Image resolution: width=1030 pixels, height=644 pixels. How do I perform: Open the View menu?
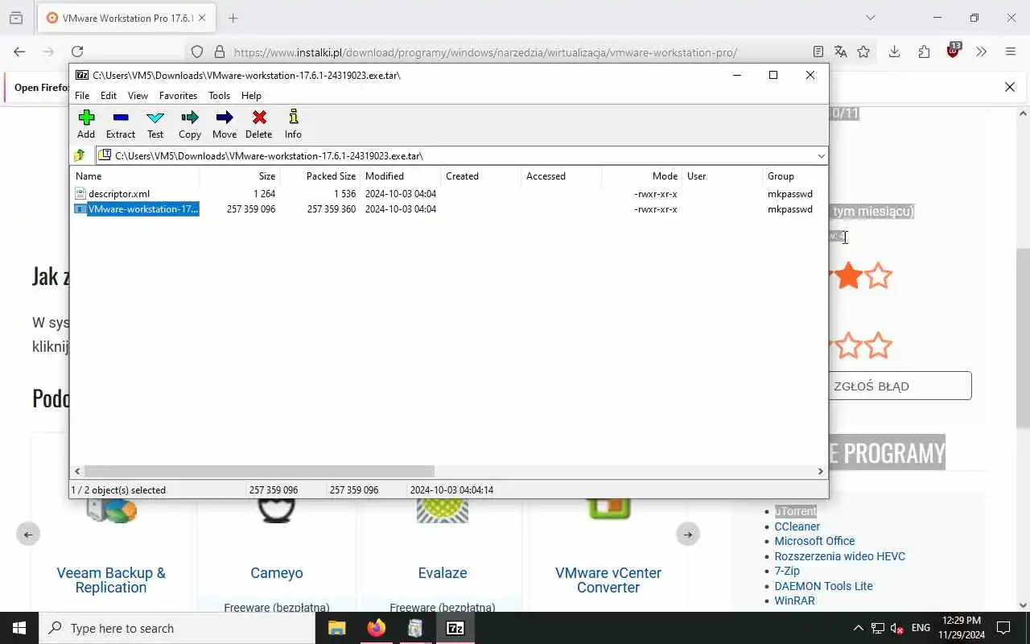click(138, 95)
